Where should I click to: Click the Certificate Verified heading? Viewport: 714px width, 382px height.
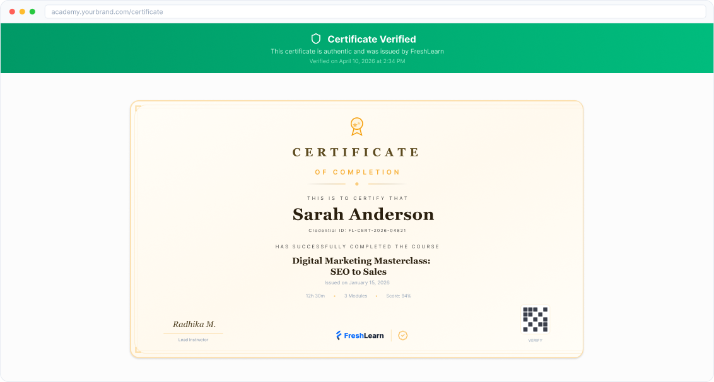372,38
